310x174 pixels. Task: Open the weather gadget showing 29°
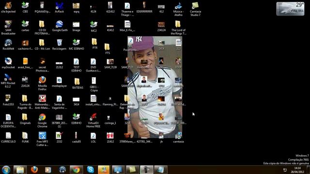290,9
